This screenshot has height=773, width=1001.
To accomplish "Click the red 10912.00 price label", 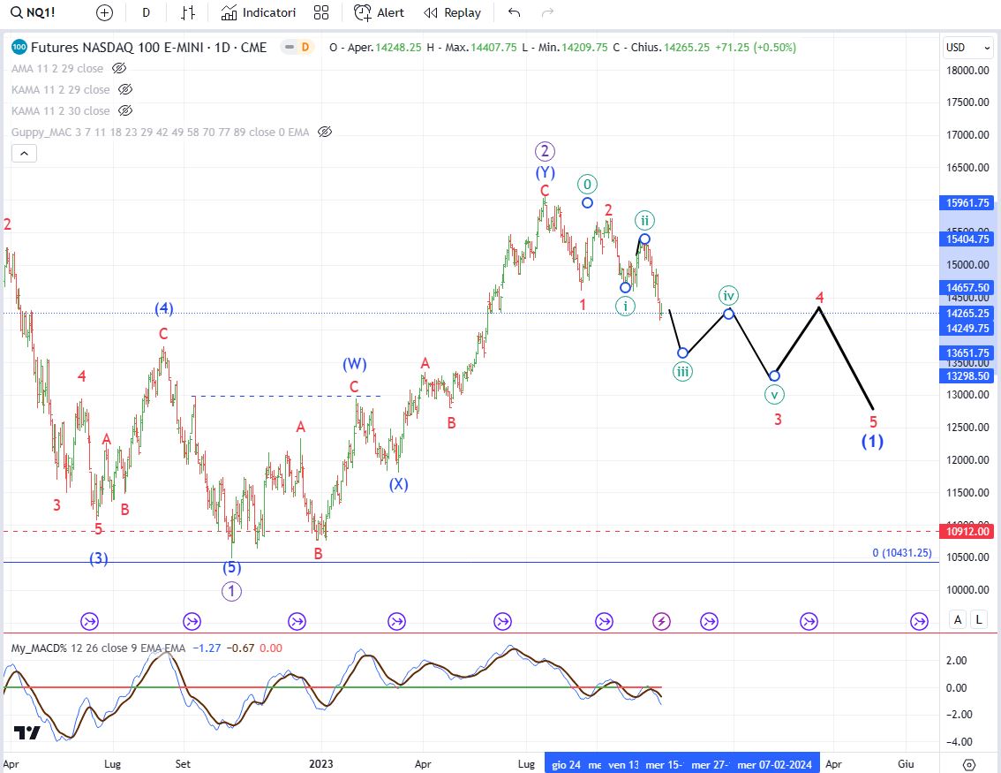I will pos(967,531).
